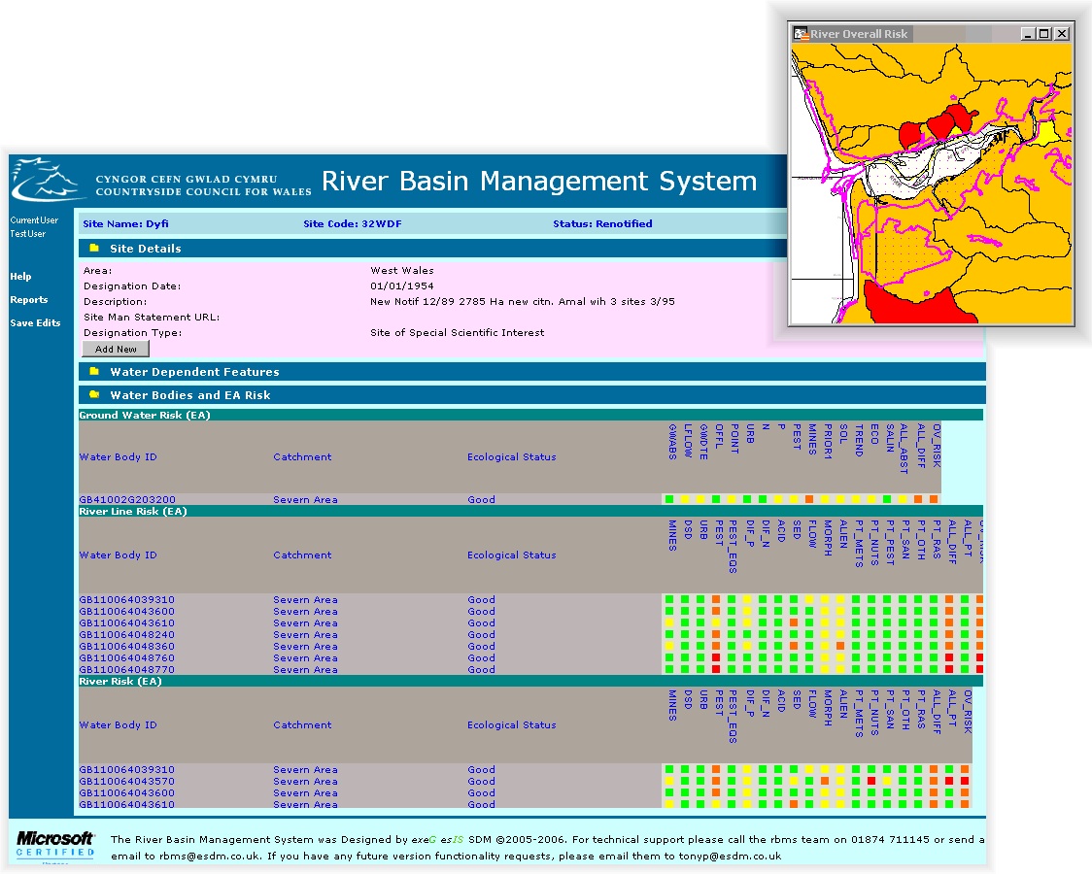Click the Add New button
1092x874 pixels.
116,349
